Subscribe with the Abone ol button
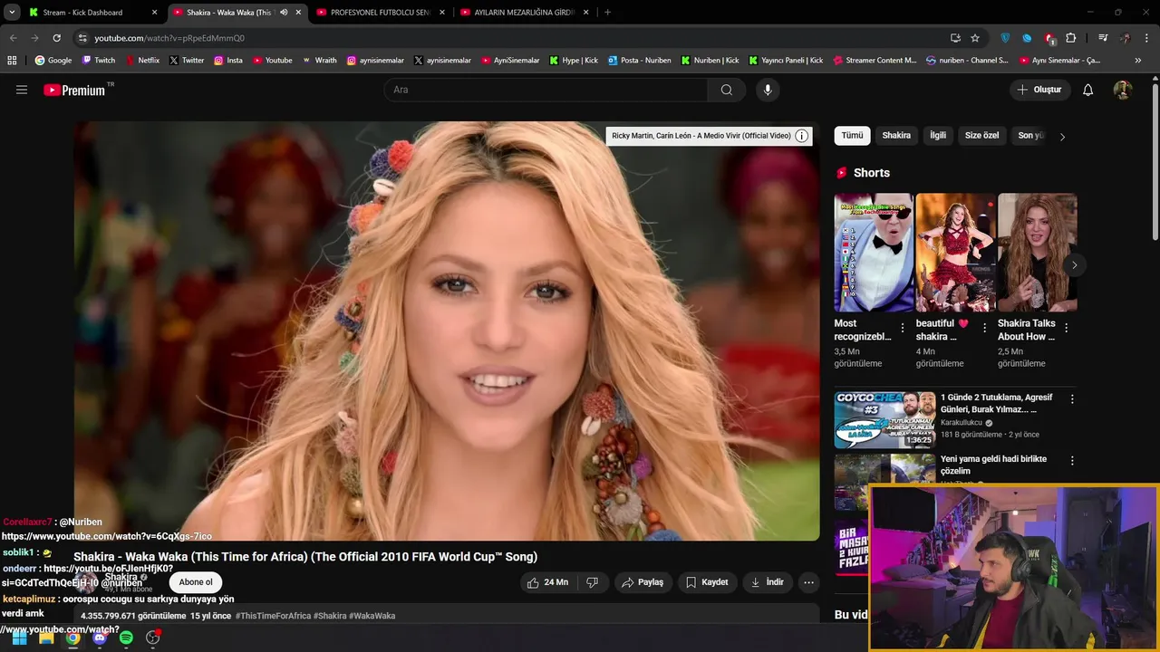 click(196, 582)
